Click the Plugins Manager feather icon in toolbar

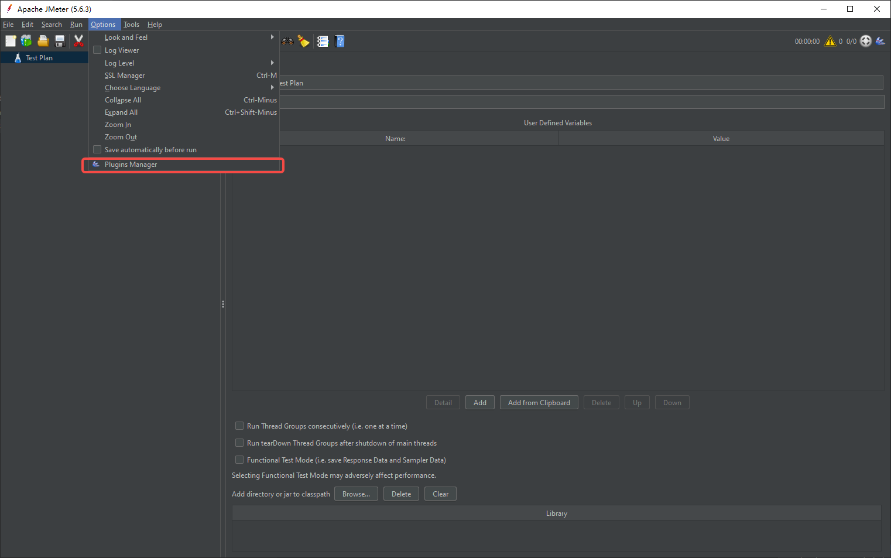click(880, 41)
